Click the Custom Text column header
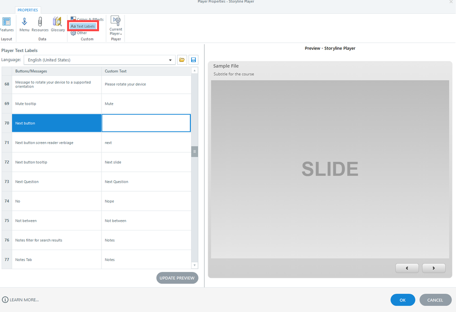Viewport: 456px width, 312px height. tap(146, 71)
